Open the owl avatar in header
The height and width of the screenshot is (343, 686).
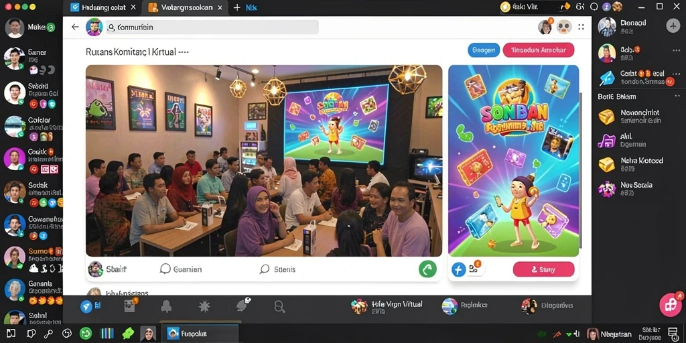564,27
